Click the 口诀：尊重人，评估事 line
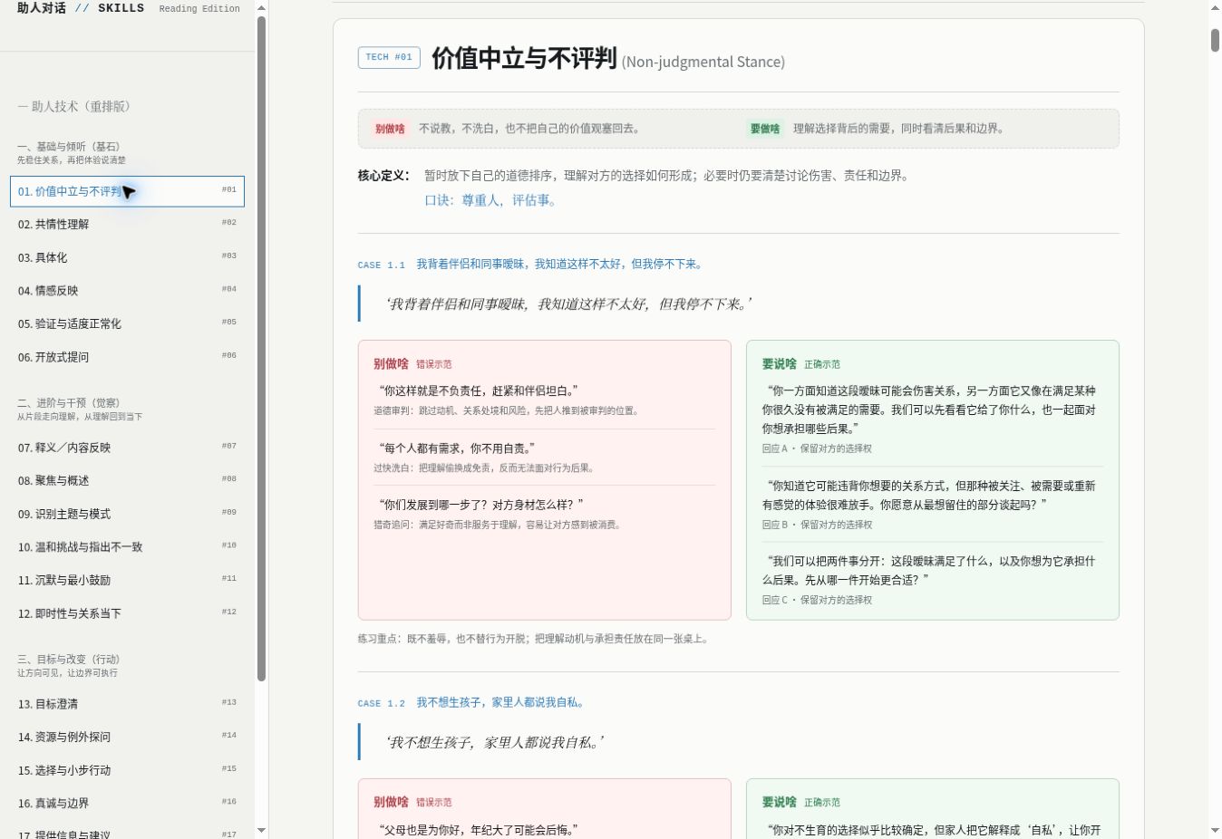The image size is (1222, 839). click(490, 200)
